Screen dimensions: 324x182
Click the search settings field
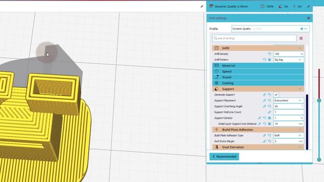(x=254, y=38)
